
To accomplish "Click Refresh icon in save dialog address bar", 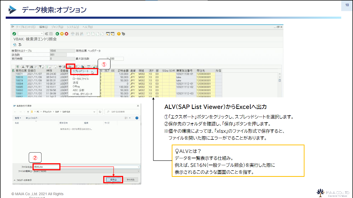I will [100, 112].
